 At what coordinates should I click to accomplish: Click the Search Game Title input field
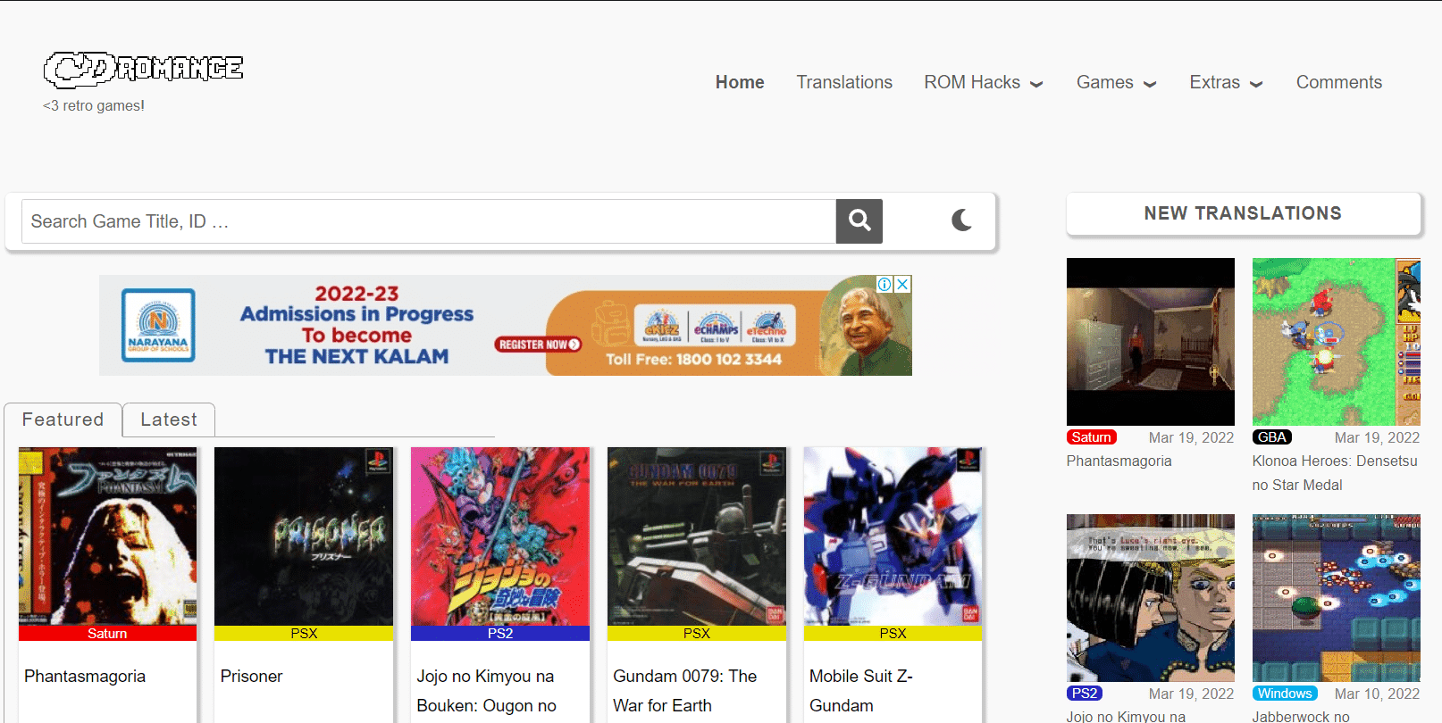tap(429, 221)
